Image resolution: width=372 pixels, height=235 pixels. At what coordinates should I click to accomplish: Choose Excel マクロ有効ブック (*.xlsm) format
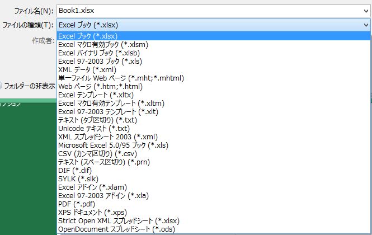(x=214, y=45)
